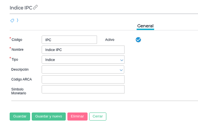
Task: Click the Indice IPC page heading
Action: 21,7
